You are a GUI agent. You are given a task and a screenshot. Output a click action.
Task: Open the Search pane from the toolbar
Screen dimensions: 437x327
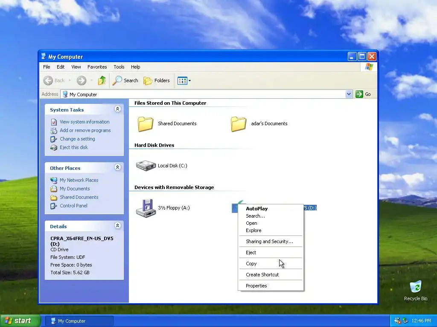coord(125,80)
